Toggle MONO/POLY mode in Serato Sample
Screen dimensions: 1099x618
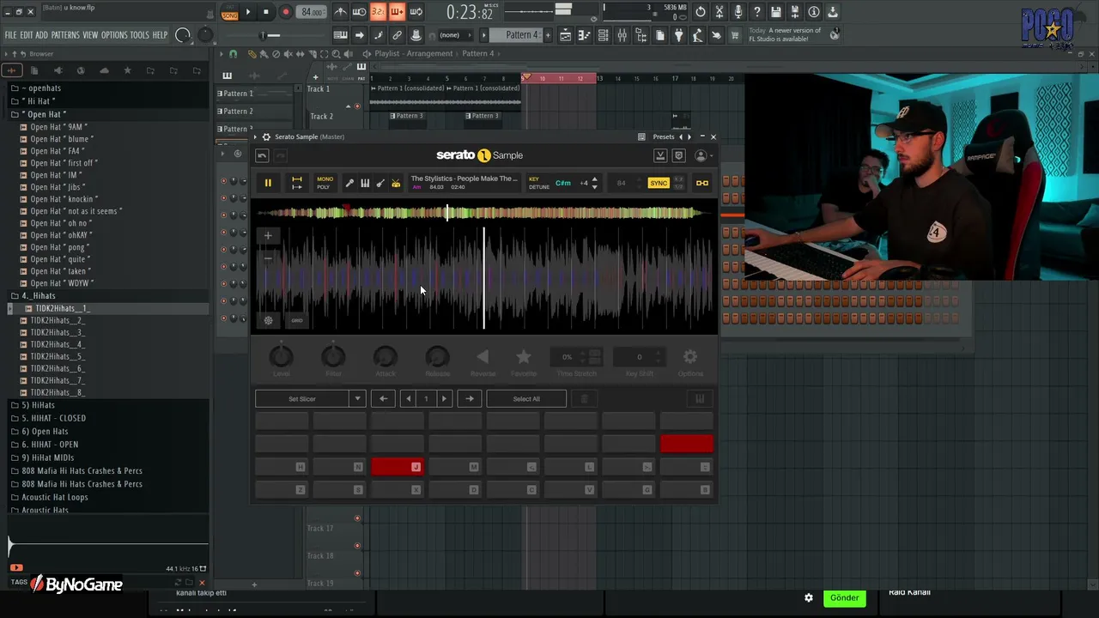[x=324, y=183]
